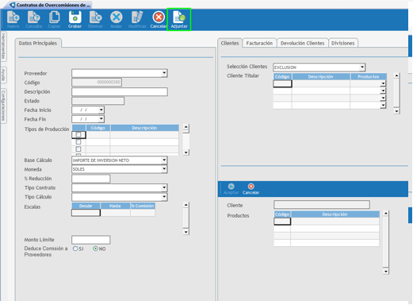Image resolution: width=413 pixels, height=305 pixels.
Task: Switch to the Clientes tab
Action: tap(230, 43)
